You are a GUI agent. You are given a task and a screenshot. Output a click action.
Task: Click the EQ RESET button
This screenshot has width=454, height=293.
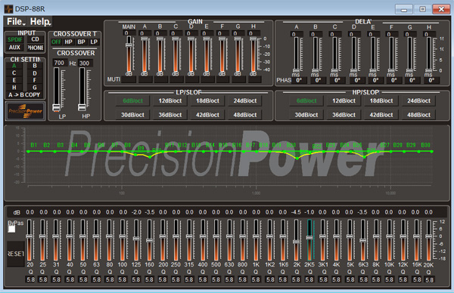click(16, 254)
